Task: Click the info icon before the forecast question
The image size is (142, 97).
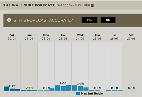Action: click(x=9, y=20)
